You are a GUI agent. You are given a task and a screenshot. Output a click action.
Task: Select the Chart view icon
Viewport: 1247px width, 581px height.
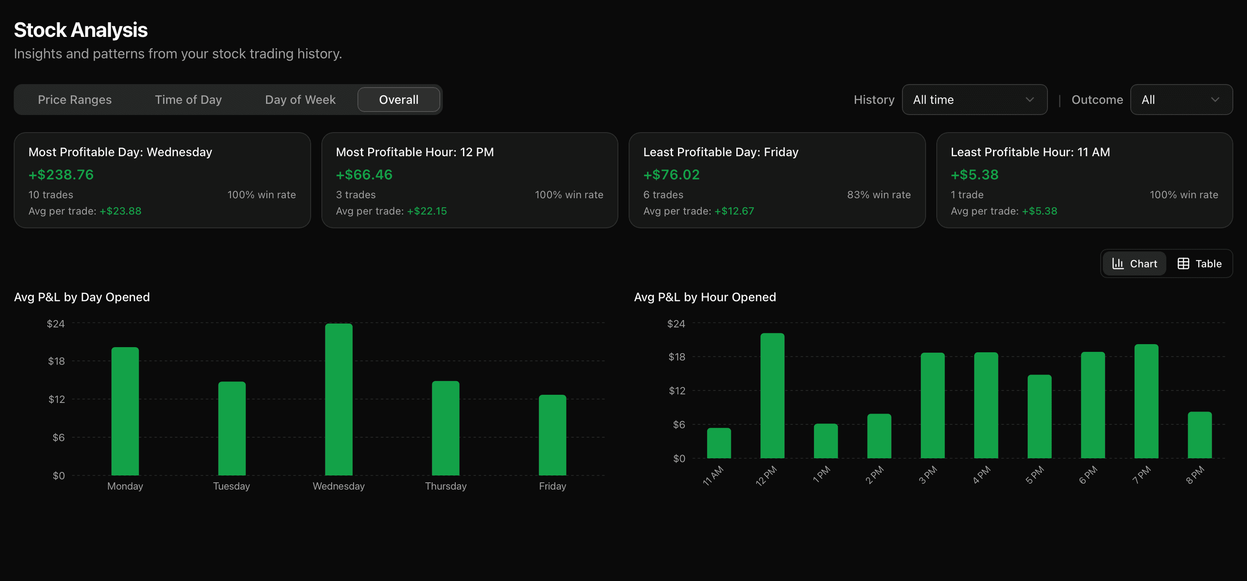click(x=1134, y=263)
